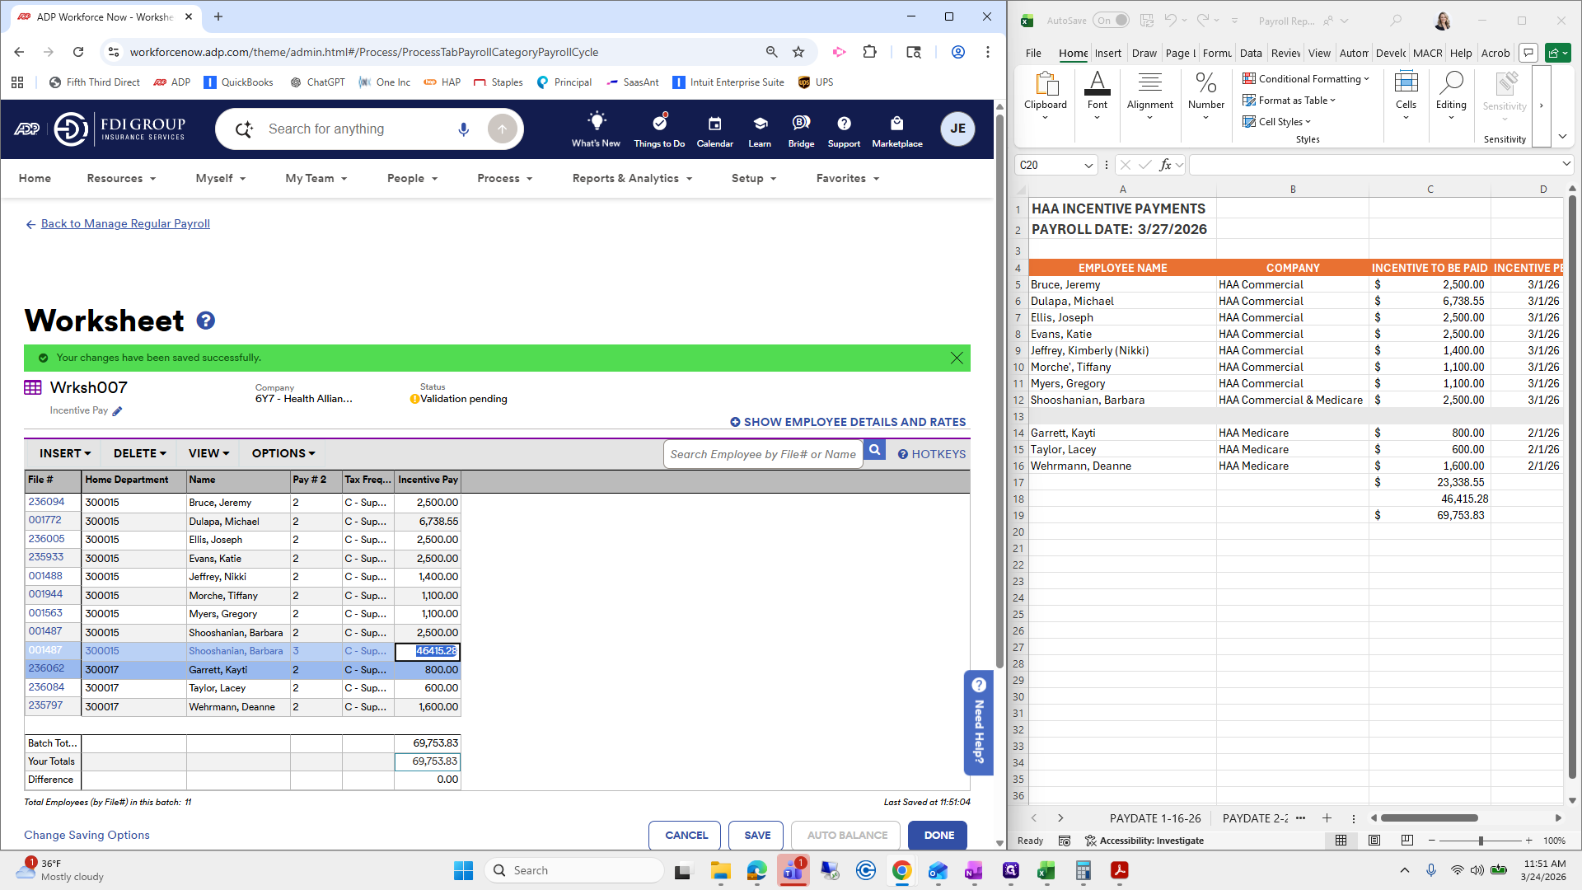This screenshot has height=890, width=1582.
Task: Click the microphone voice search icon
Action: point(463,129)
